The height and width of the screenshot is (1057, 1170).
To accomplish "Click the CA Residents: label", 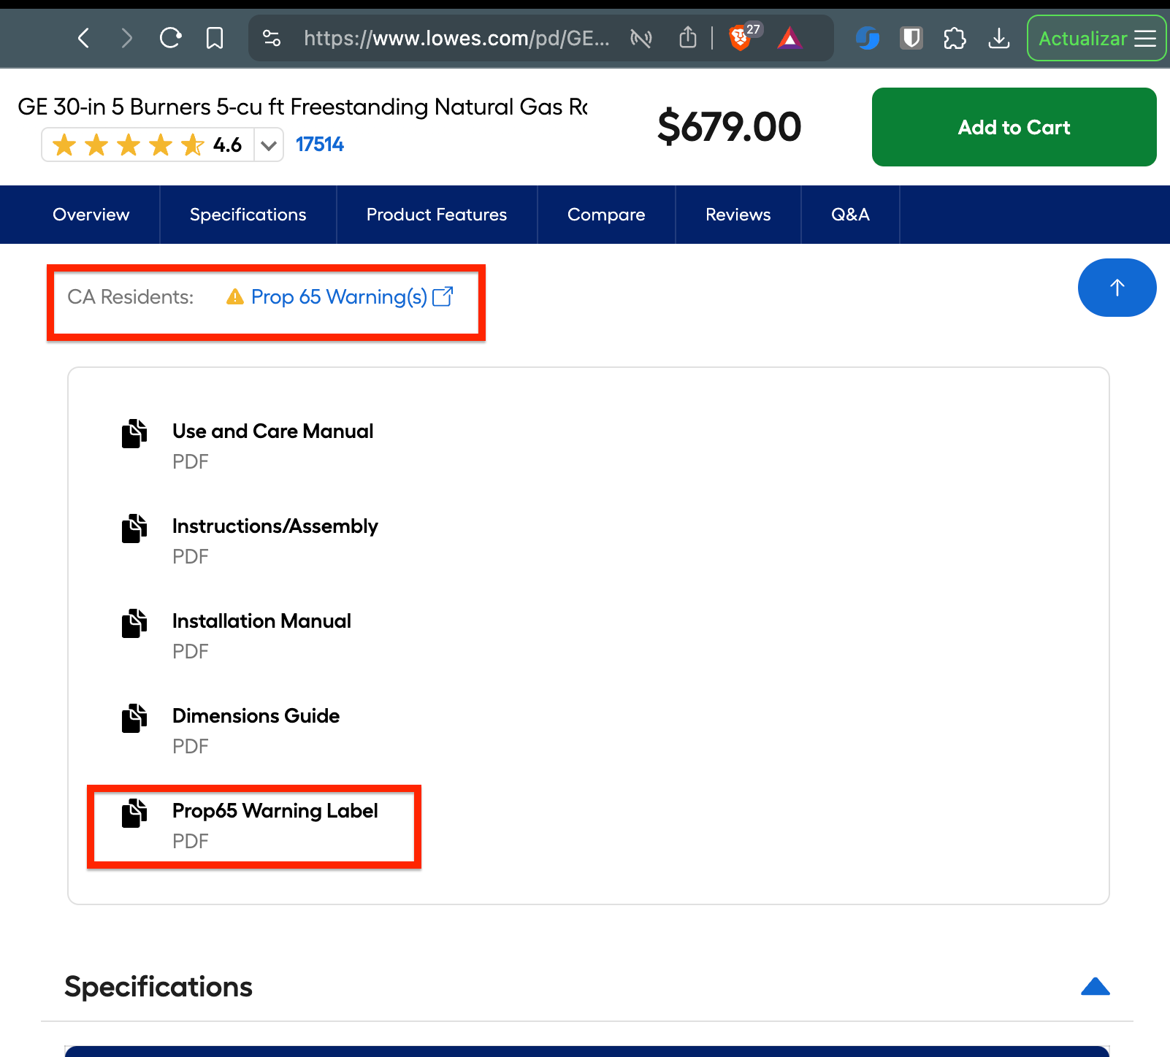I will pos(131,297).
